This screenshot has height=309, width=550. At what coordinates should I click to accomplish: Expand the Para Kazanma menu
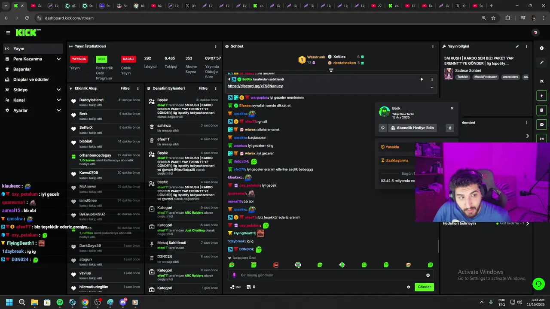tap(33, 59)
